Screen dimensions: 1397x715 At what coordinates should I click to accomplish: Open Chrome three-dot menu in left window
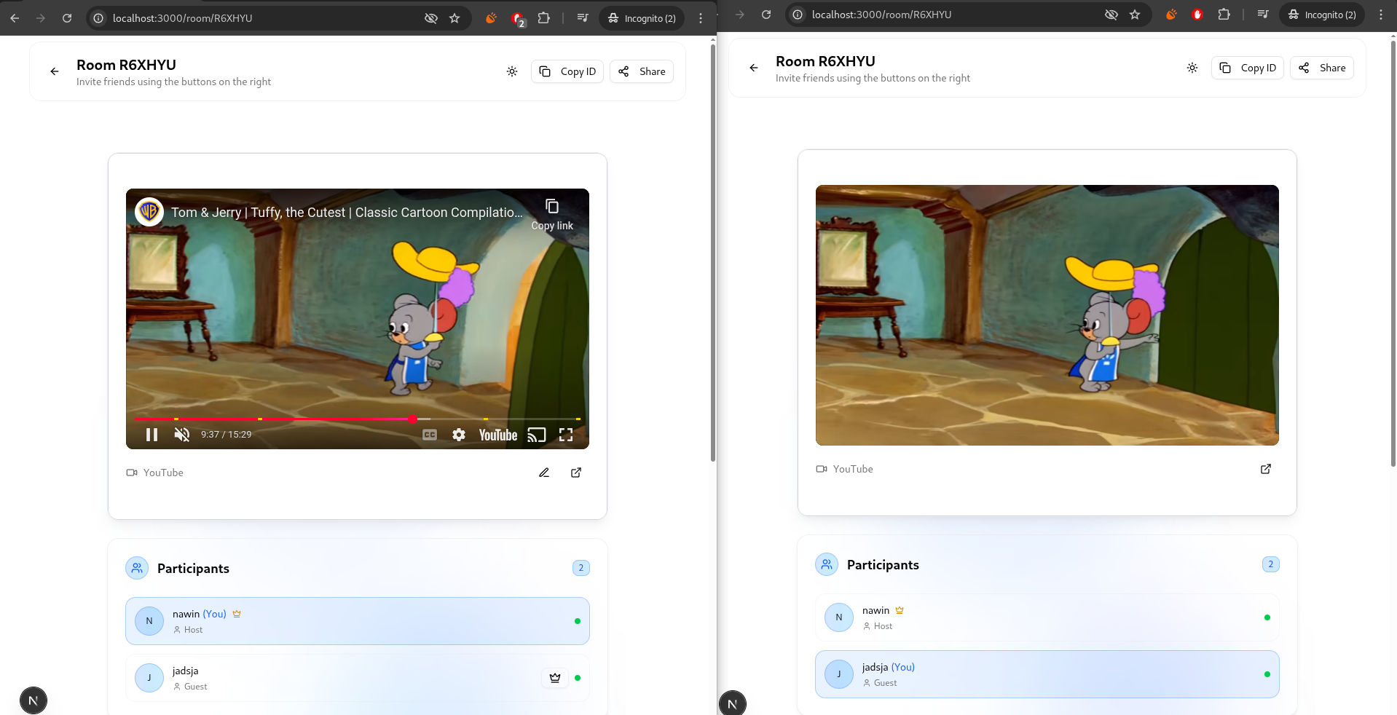click(x=701, y=18)
